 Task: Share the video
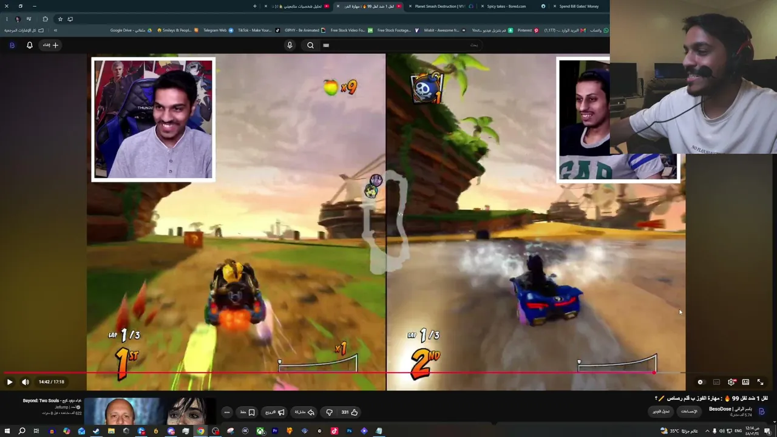304,412
